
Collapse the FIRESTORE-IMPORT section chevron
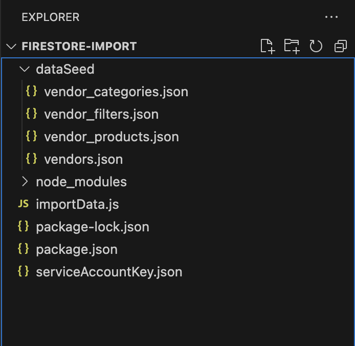tap(11, 47)
